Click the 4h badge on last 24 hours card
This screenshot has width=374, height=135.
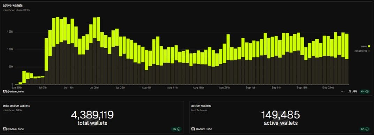[365, 129]
